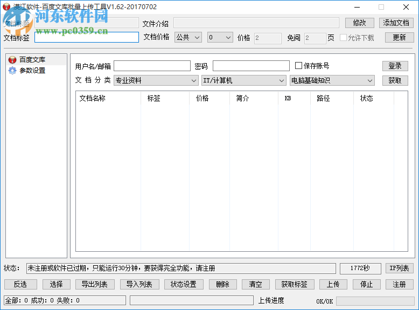
Task: Open the 公共 document price dropdown
Action: click(x=188, y=37)
